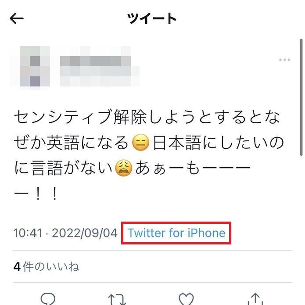Viewport: 305px width, 305px height.
Task: Click the final ー！！ line of tweet
Action: (36, 194)
